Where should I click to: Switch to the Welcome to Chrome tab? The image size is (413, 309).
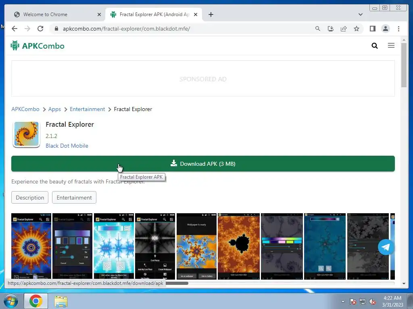click(x=56, y=14)
